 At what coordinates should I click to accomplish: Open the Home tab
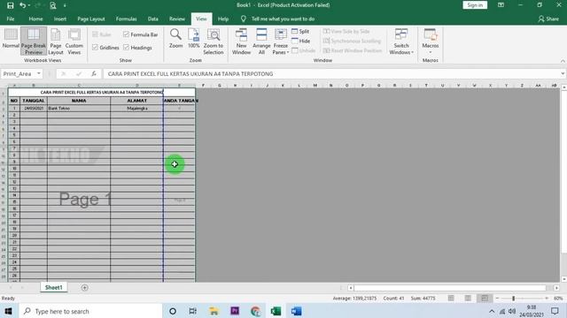tap(35, 19)
